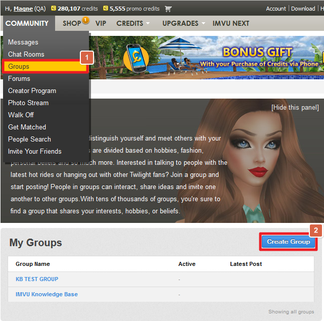324x321 pixels.
Task: Choose Photo Stream menu entry
Action: (28, 103)
